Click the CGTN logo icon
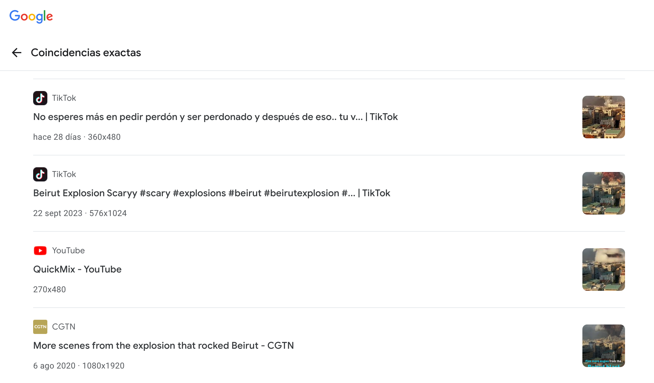The image size is (654, 383). 40,327
